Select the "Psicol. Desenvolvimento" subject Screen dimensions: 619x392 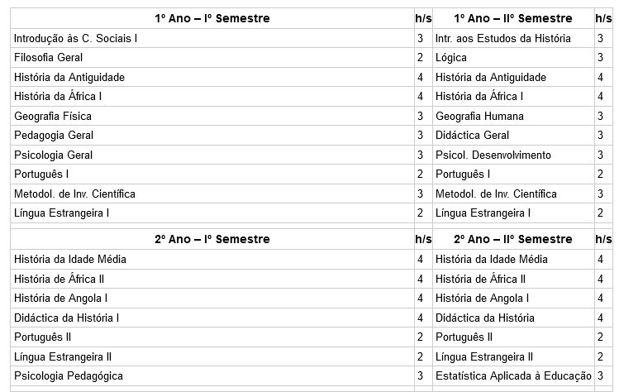point(493,155)
